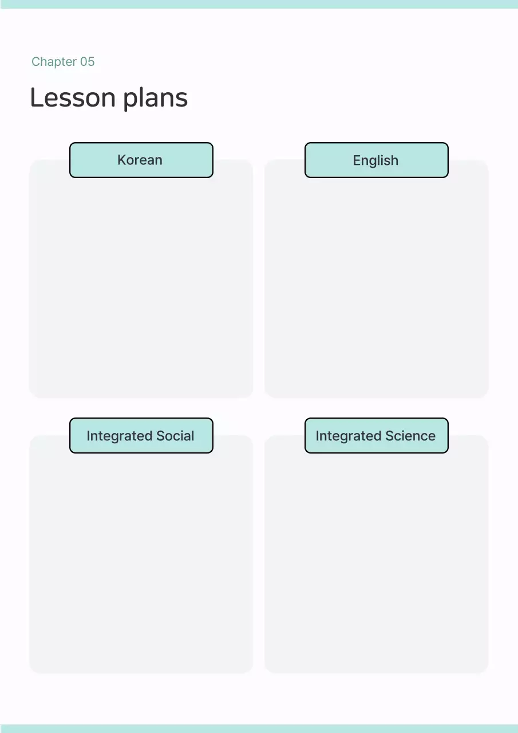Click "Integrated" in the Integrated Science label

[x=348, y=436]
